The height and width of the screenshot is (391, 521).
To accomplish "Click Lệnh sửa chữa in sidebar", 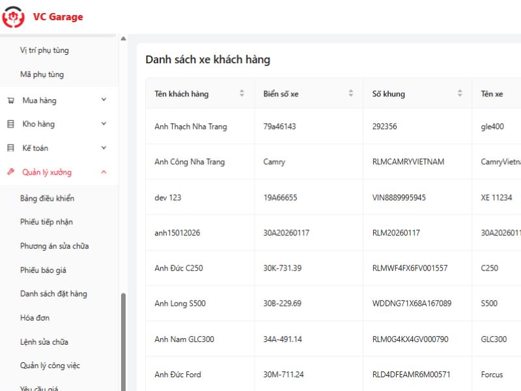I will (44, 341).
